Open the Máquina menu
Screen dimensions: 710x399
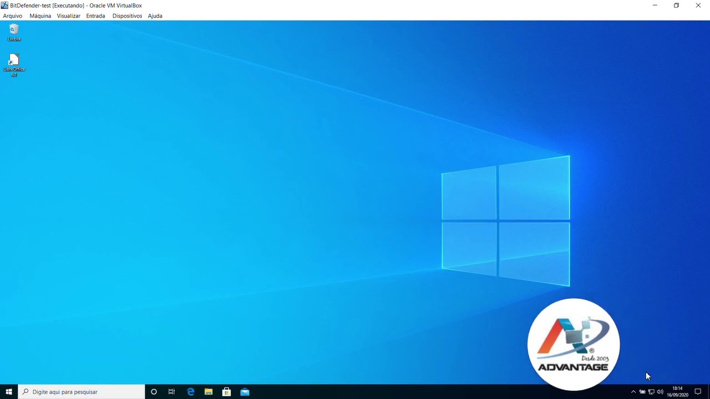click(40, 16)
